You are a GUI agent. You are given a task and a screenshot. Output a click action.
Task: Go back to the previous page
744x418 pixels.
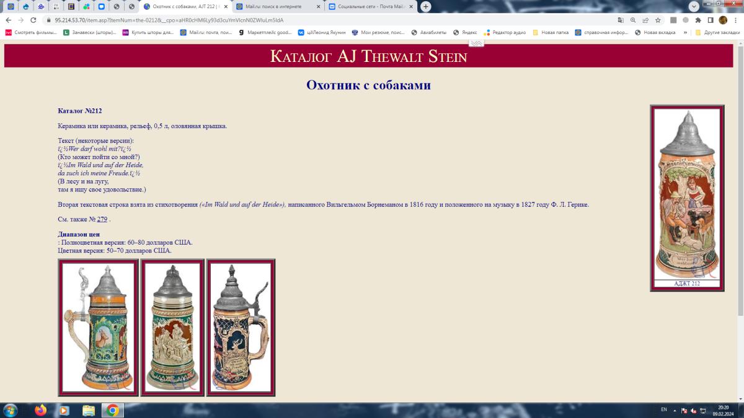tap(8, 20)
